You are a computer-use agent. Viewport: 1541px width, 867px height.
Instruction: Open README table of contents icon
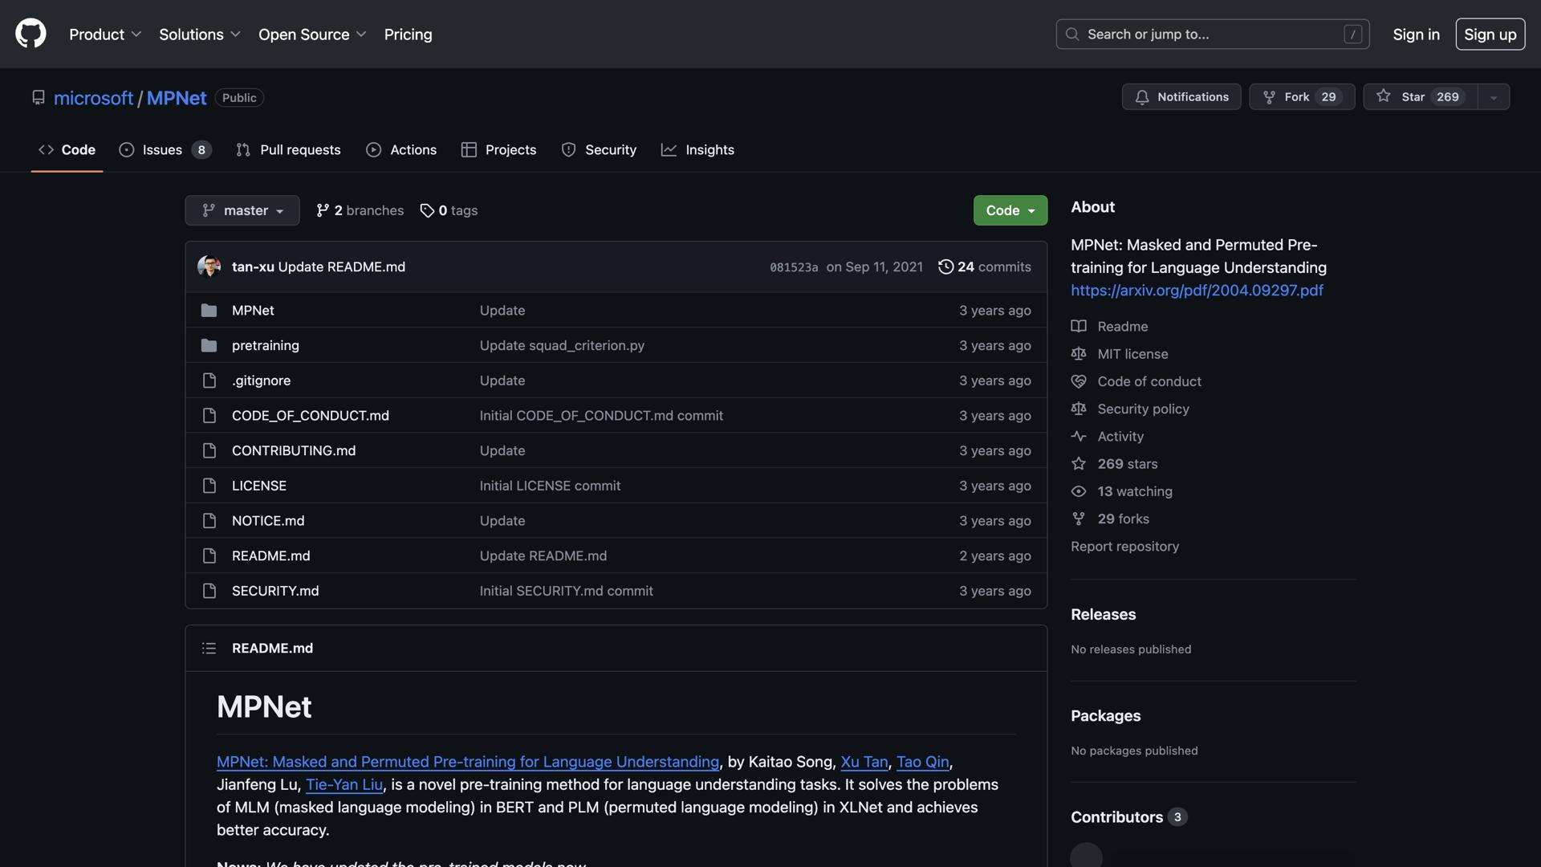click(x=209, y=648)
